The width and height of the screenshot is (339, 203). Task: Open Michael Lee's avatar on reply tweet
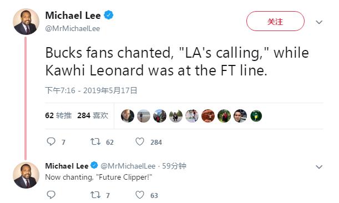point(26,175)
